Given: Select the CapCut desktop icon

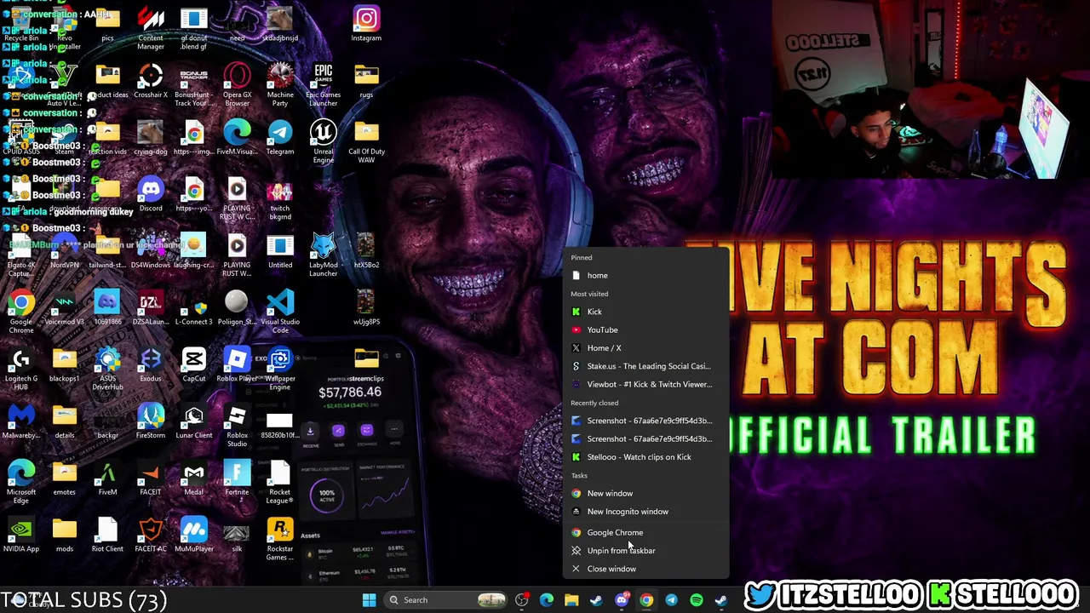Looking at the screenshot, I should tap(194, 366).
